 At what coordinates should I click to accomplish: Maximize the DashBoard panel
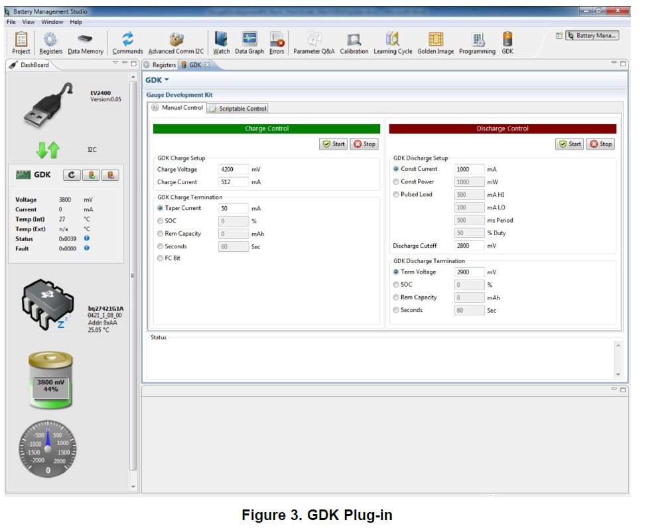[134, 63]
